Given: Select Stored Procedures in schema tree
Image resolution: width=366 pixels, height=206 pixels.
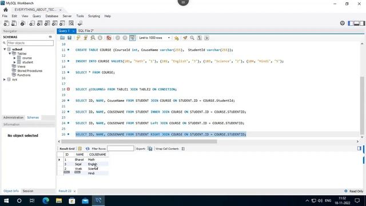Looking at the screenshot, I should (30, 71).
